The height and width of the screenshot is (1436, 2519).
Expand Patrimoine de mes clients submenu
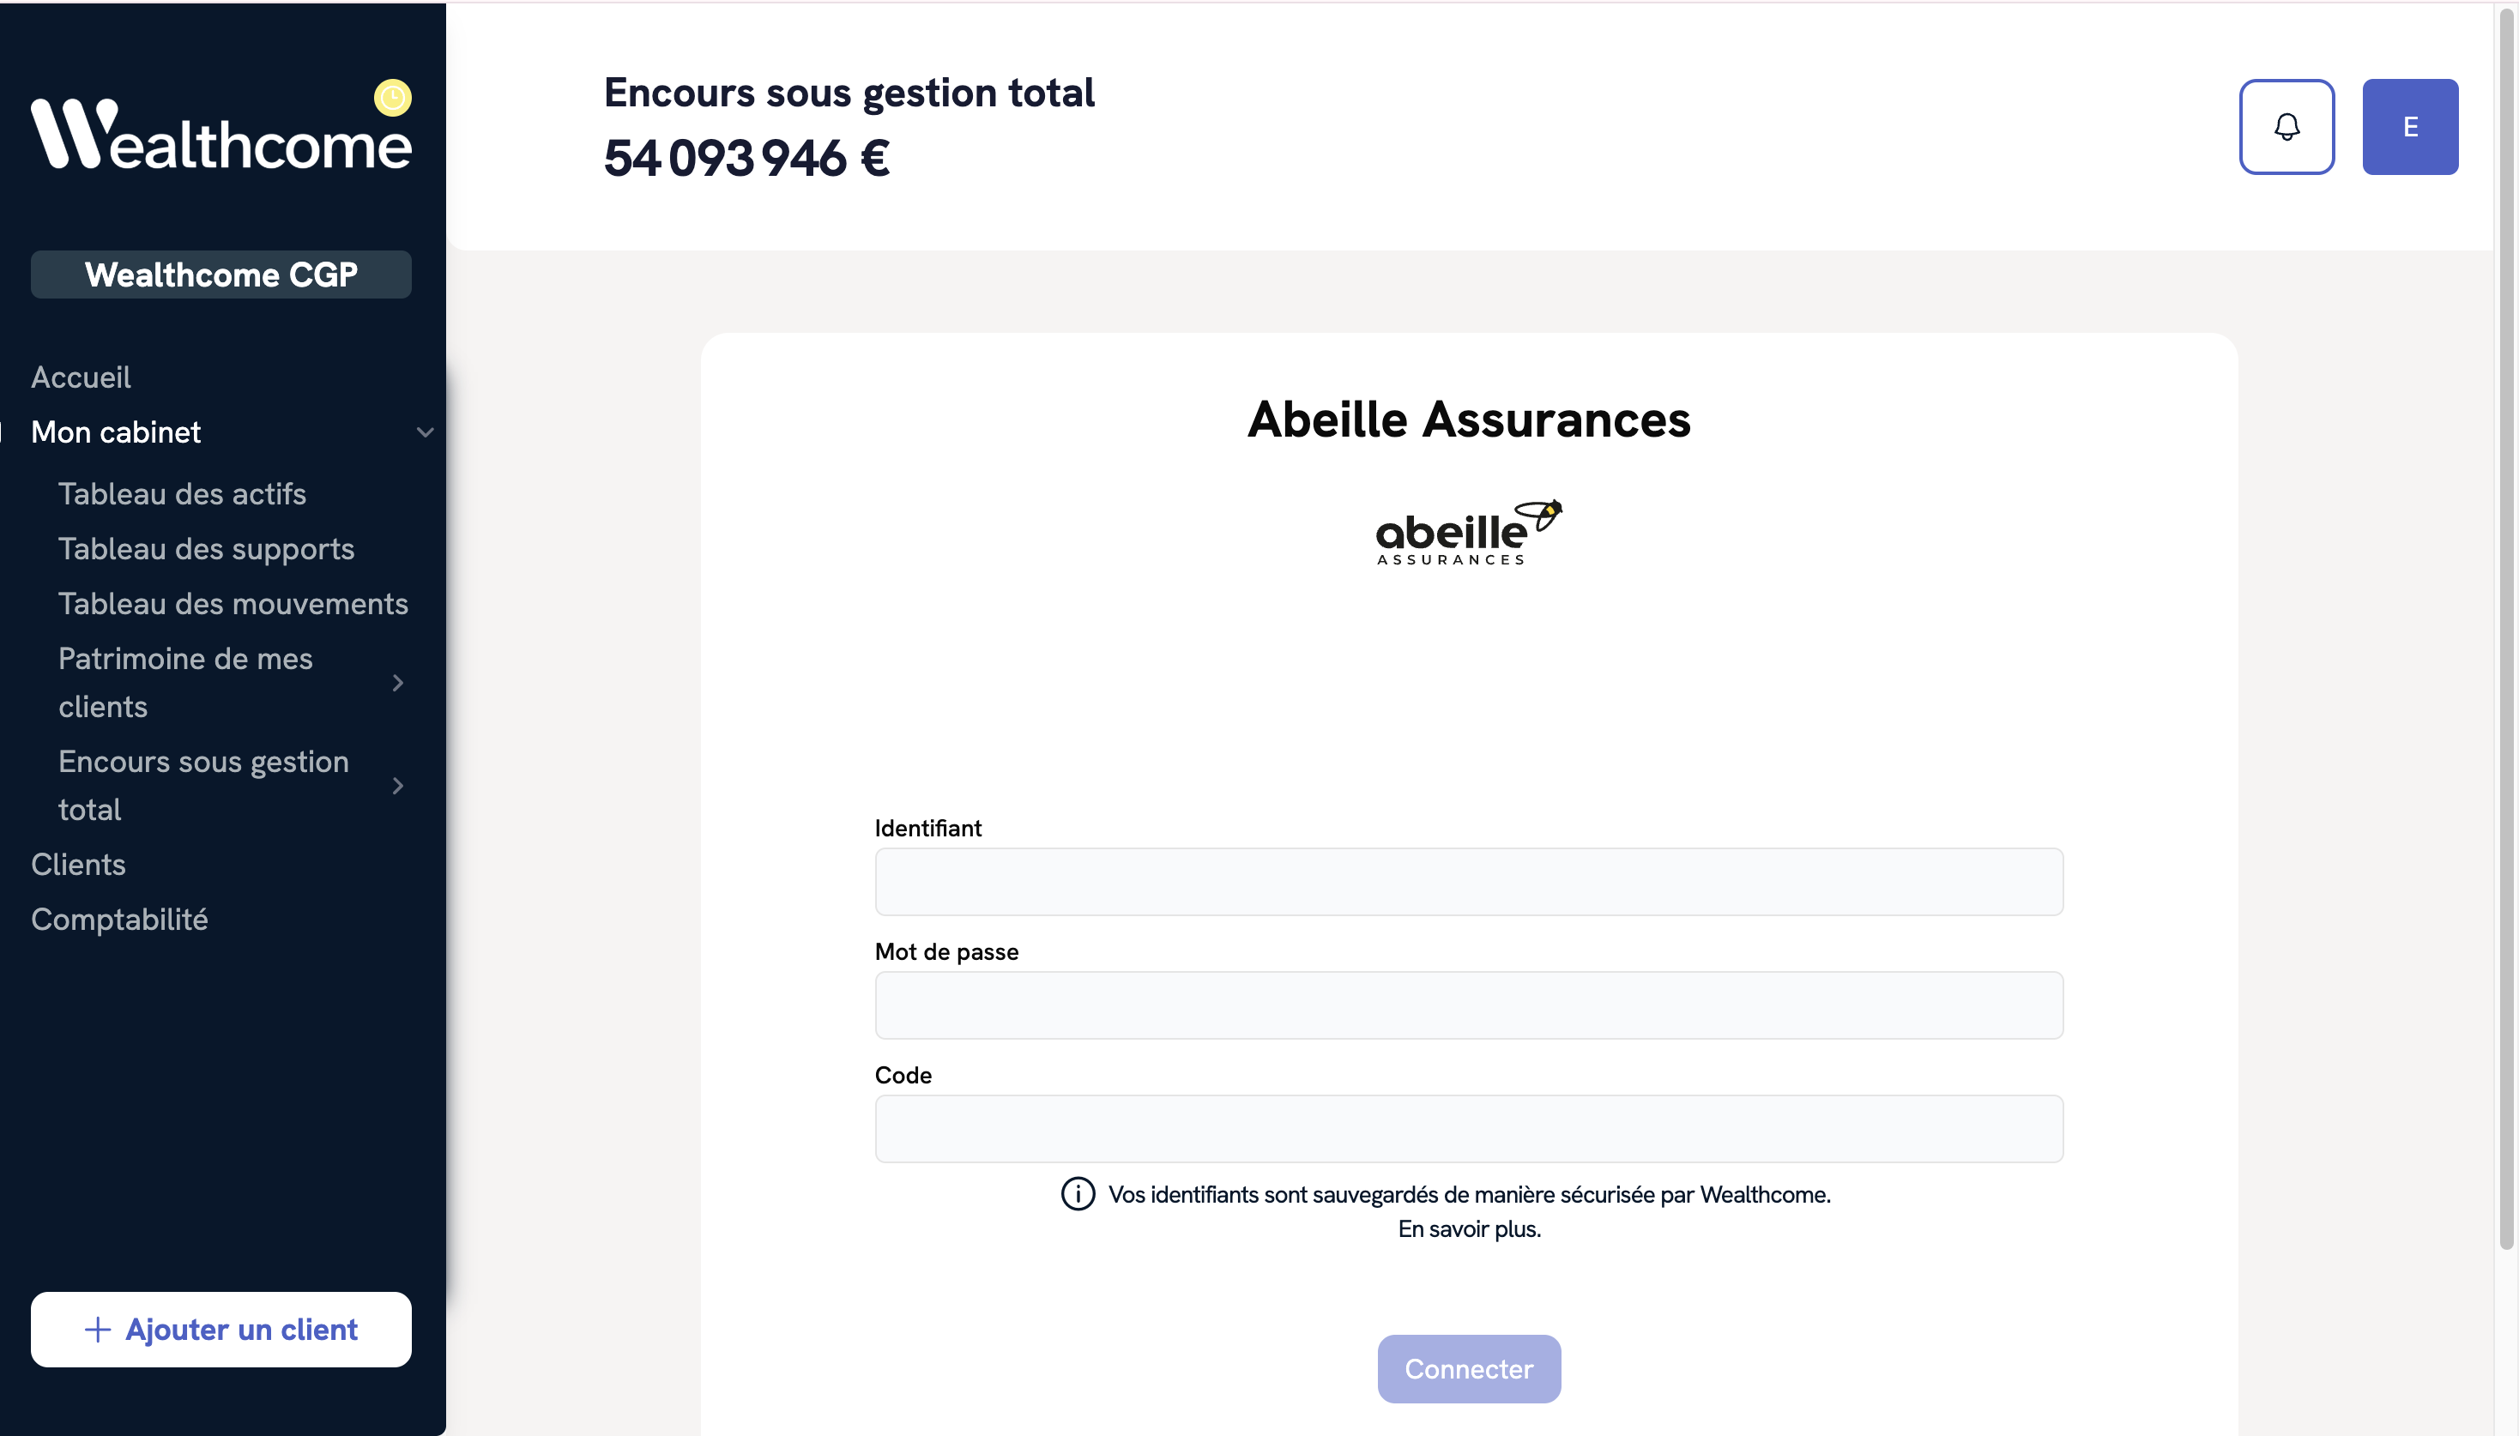point(398,683)
